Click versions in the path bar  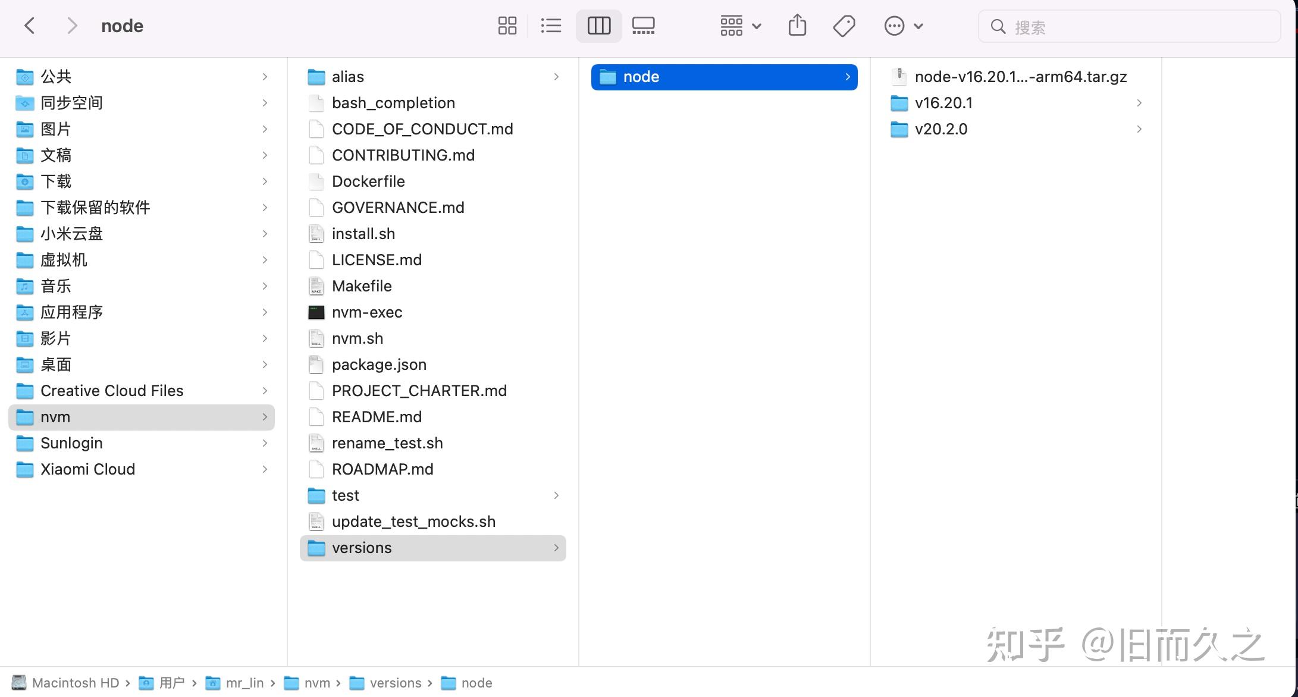[395, 683]
